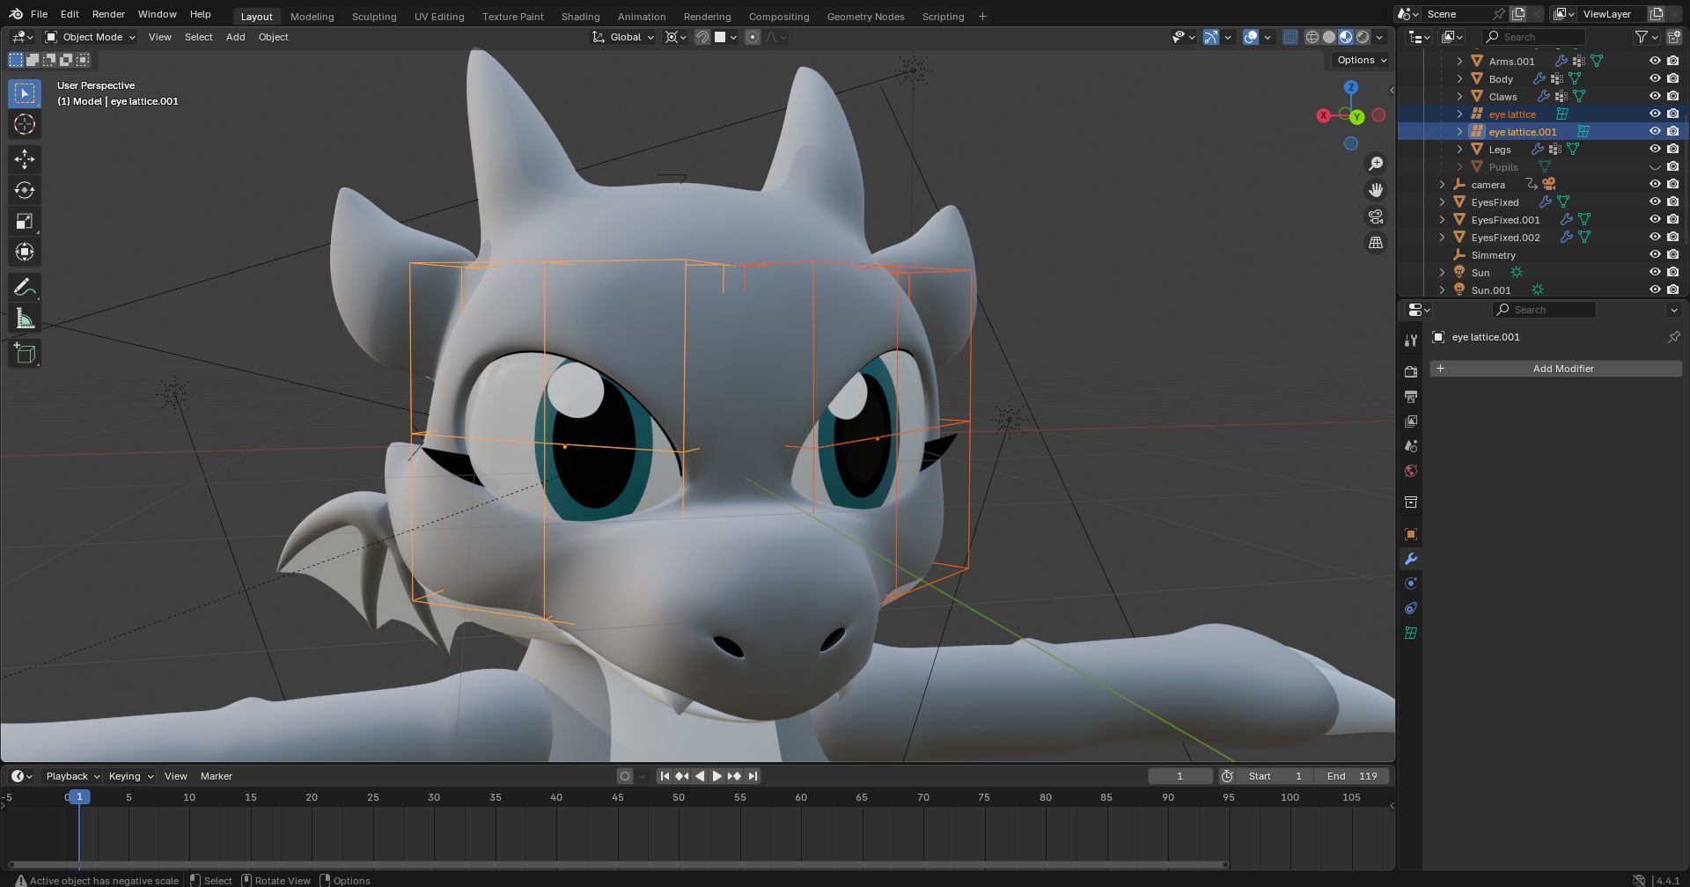Open the shading options dropdown arrow
Image resolution: width=1690 pixels, height=887 pixels.
pyautogui.click(x=1380, y=37)
